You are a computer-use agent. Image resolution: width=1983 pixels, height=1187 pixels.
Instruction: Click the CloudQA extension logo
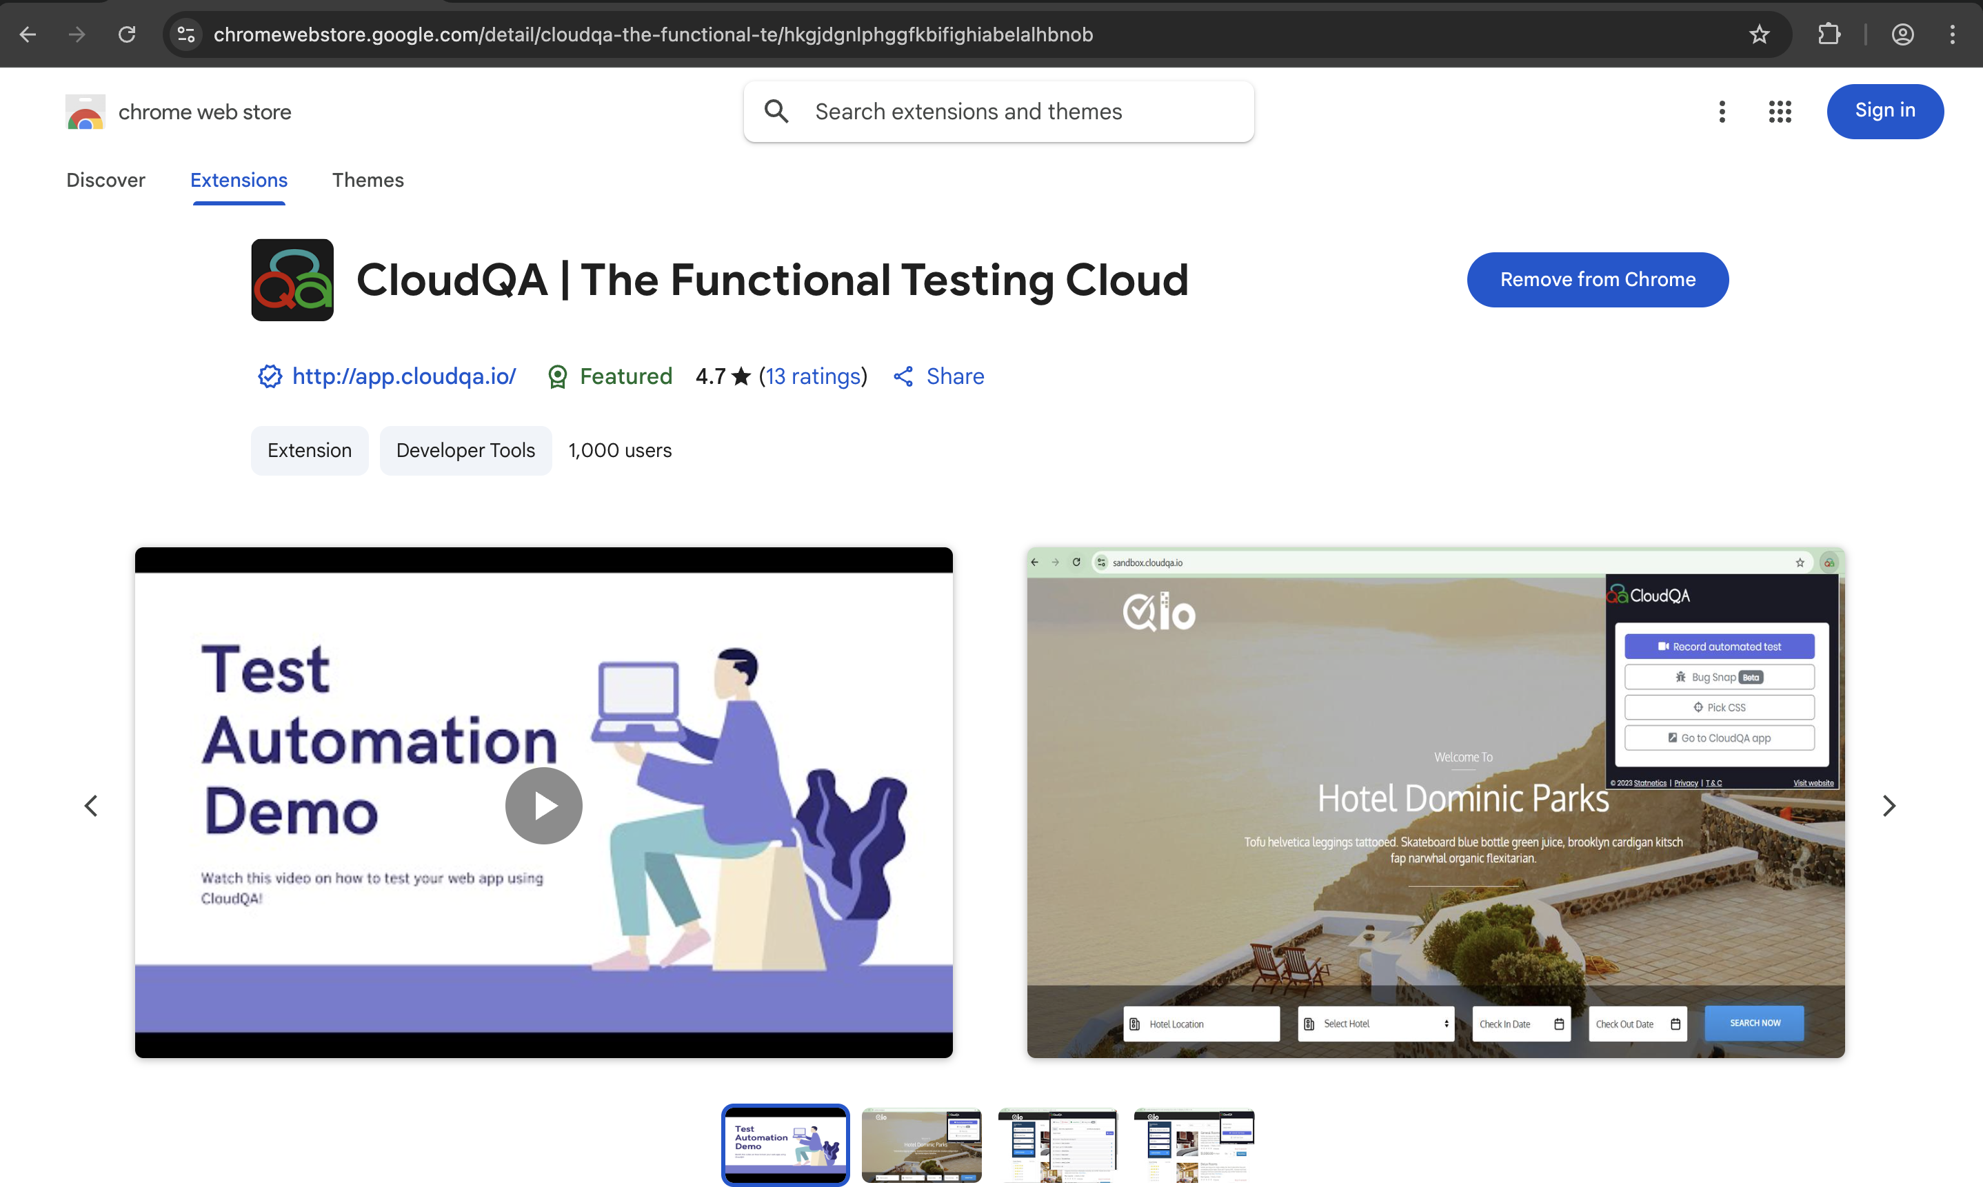(292, 280)
